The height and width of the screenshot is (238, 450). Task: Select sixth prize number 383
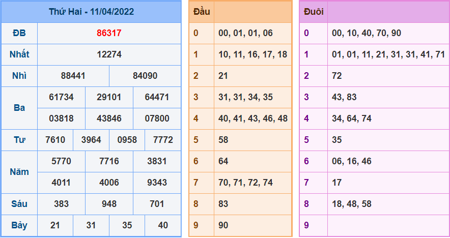61,204
